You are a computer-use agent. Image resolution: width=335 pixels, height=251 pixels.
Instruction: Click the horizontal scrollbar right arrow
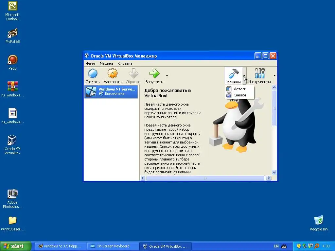[x=269, y=178]
